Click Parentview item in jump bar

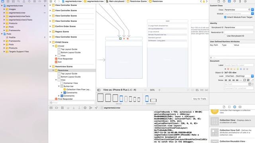point(156,1)
